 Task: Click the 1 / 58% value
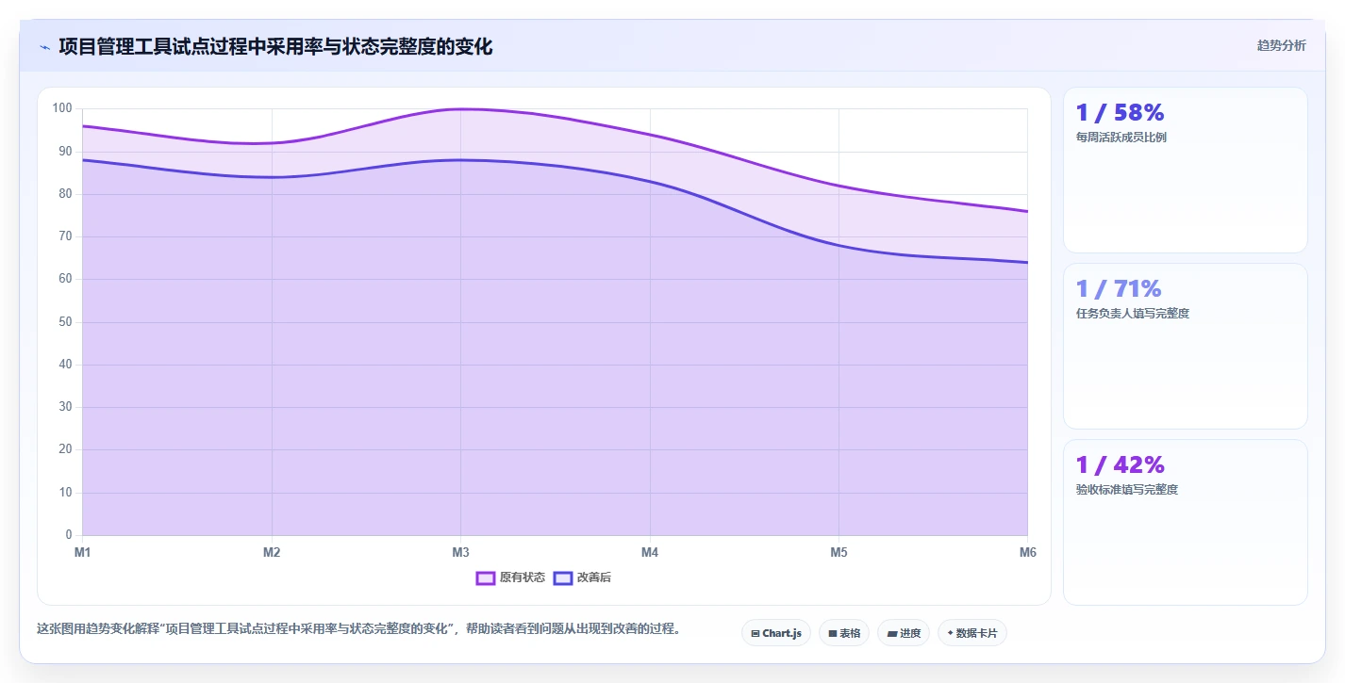(x=1121, y=113)
